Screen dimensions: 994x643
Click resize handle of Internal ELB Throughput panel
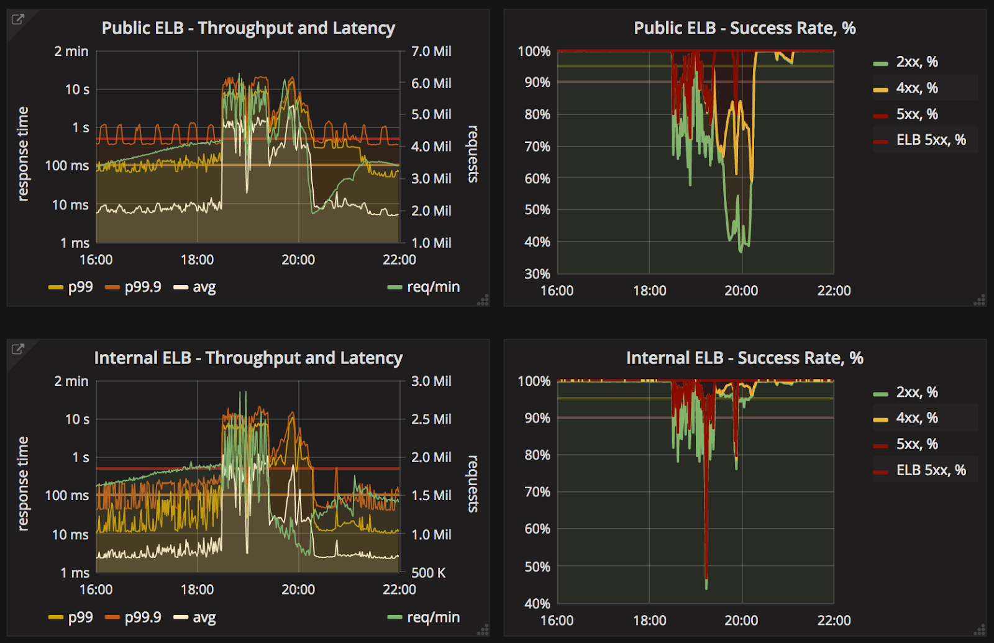pyautogui.click(x=483, y=630)
